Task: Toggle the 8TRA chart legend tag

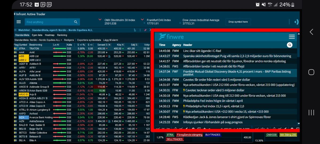Action: click(x=170, y=135)
